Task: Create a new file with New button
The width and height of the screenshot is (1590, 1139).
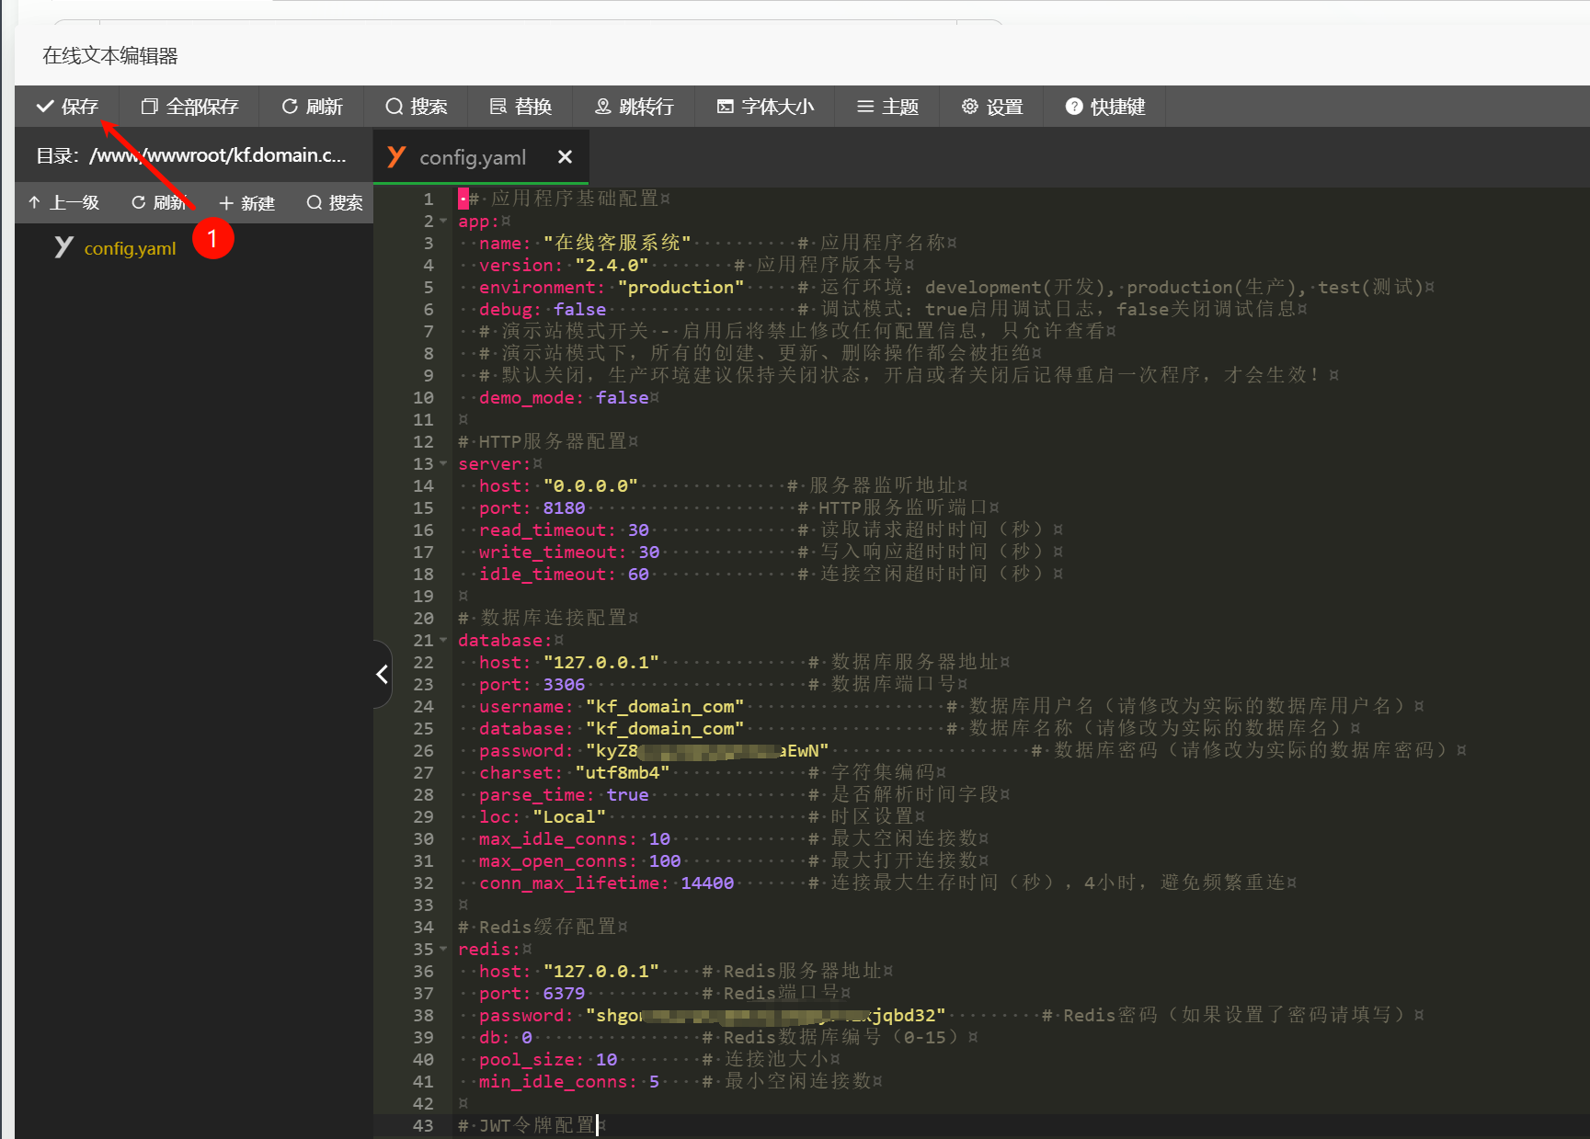Action: pos(246,203)
